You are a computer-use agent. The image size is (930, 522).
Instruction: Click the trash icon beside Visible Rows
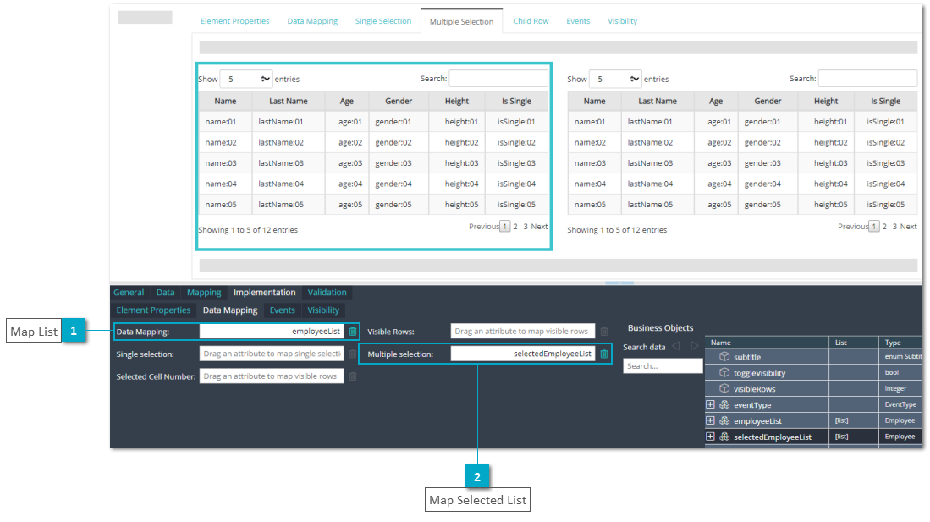(x=604, y=332)
